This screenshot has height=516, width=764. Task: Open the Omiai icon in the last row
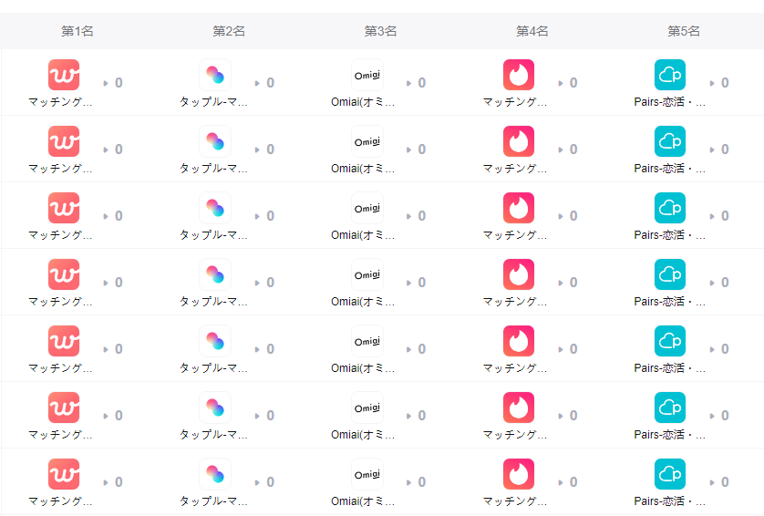coord(367,474)
